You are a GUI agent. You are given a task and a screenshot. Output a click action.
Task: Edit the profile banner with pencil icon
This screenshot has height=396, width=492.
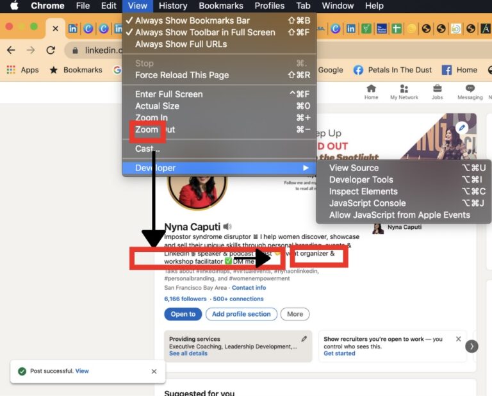(x=462, y=128)
